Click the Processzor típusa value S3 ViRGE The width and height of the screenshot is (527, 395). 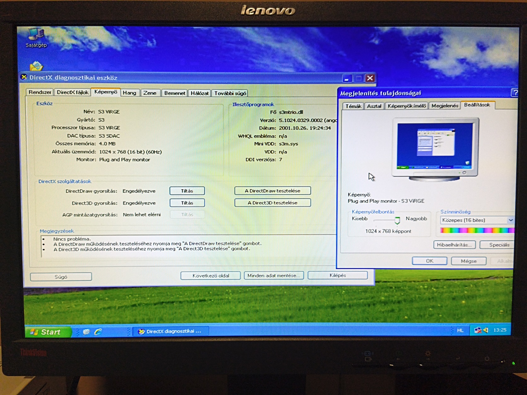[x=109, y=128]
